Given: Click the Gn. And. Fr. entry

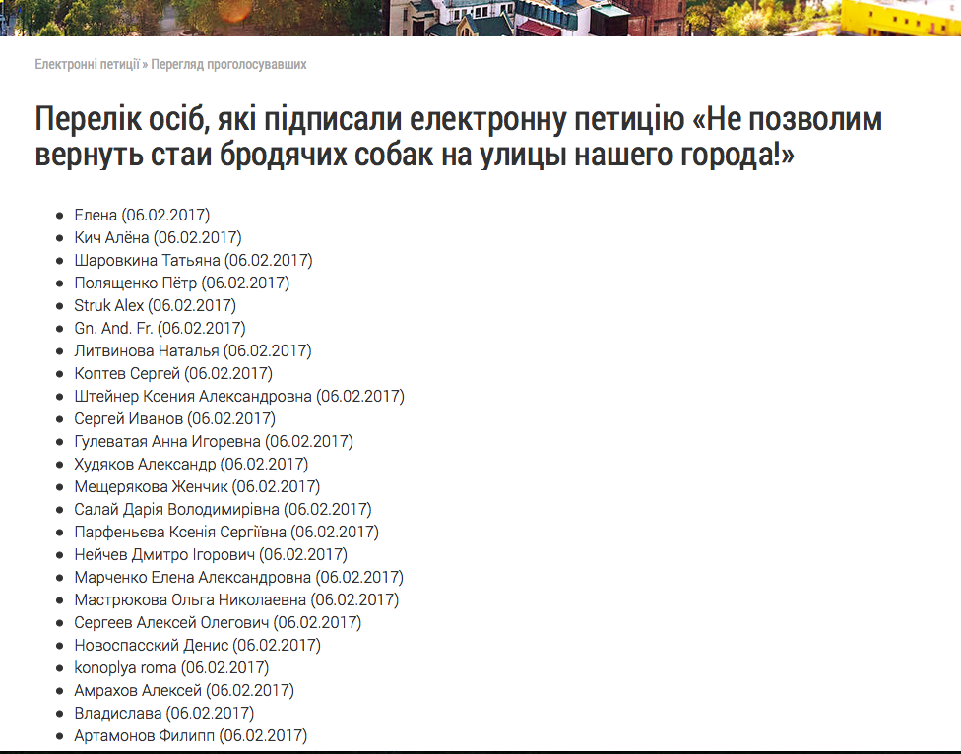Looking at the screenshot, I should 160,328.
